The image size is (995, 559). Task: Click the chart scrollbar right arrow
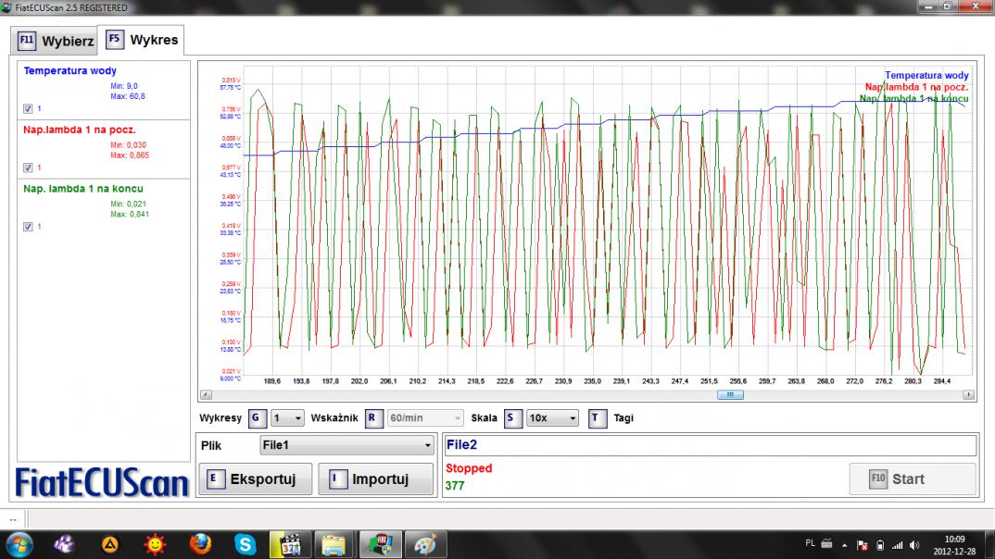pyautogui.click(x=968, y=395)
